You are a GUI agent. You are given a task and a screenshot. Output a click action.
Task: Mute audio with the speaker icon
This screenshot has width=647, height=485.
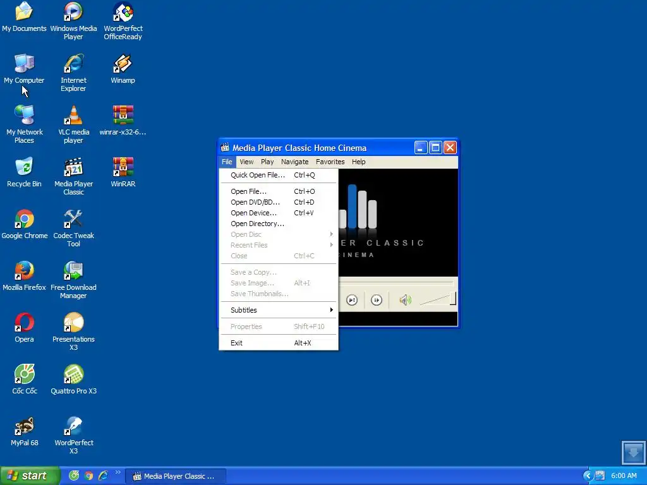[405, 300]
